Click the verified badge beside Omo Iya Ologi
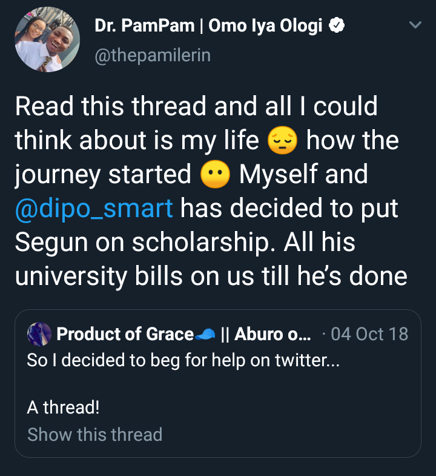436x476 pixels. coord(337,26)
